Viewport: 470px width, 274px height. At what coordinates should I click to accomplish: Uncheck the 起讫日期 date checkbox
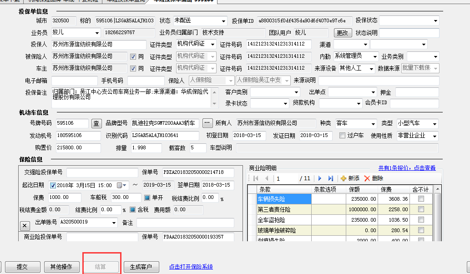coord(53,185)
